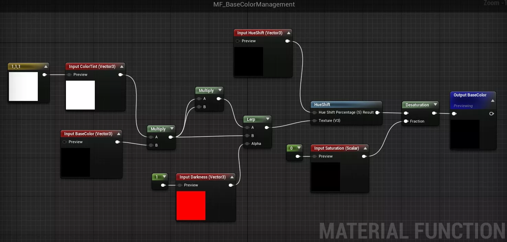
Task: Click the Output BaseColor input pin
Action: click(x=454, y=114)
